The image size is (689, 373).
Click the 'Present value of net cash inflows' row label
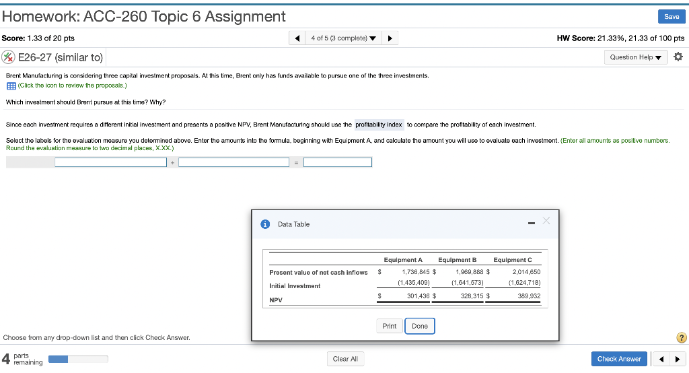click(318, 272)
